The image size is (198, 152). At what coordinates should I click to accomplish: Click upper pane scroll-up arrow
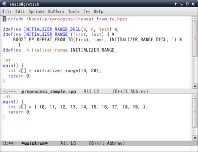(x=195, y=19)
